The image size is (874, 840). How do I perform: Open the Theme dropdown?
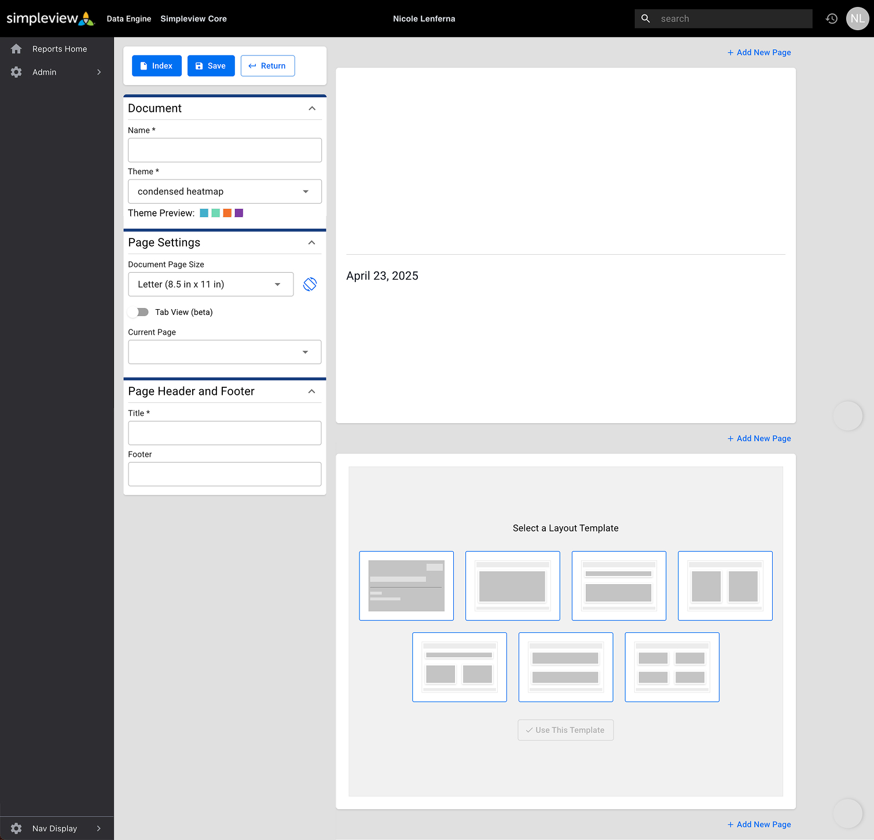(225, 192)
